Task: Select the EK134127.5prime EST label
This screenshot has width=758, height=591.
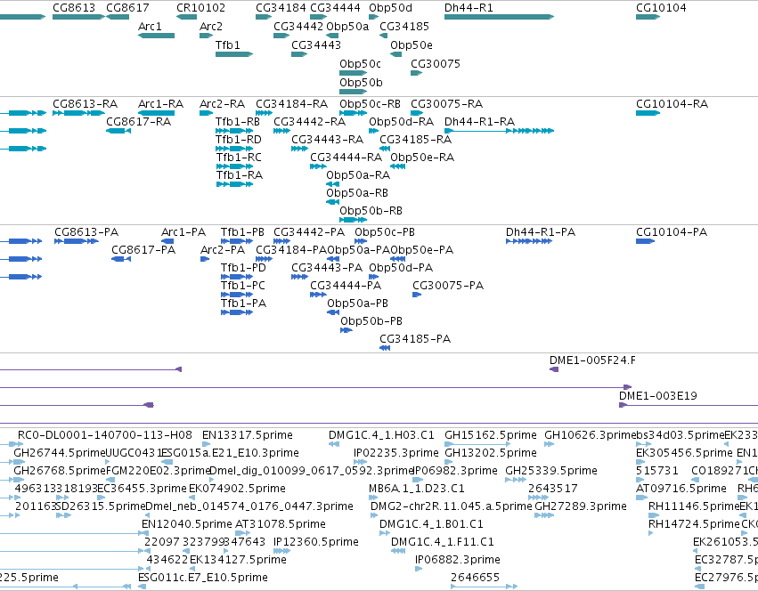Action: (x=238, y=561)
